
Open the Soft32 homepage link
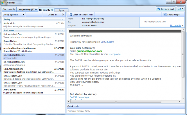79,97
